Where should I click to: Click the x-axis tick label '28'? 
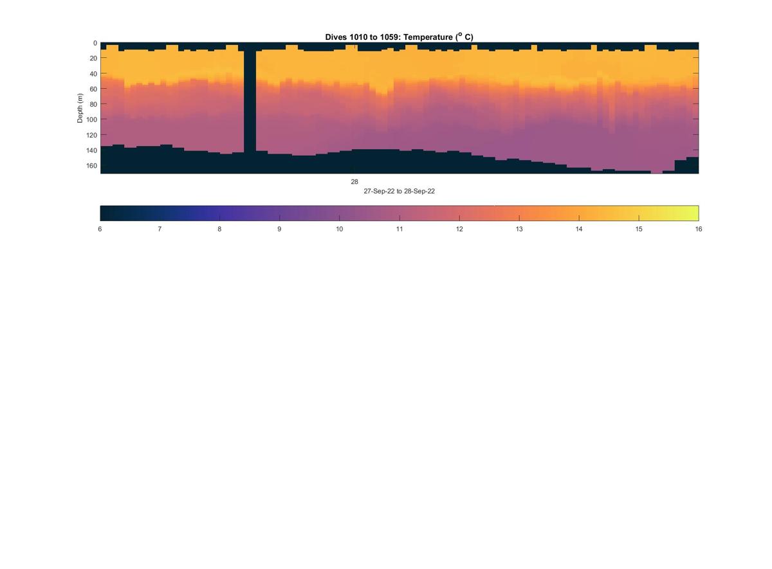[x=354, y=182]
